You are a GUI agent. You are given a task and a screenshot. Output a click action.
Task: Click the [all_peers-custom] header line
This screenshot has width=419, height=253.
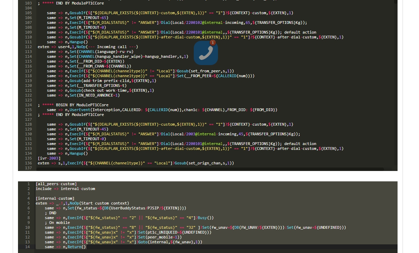coord(56,184)
